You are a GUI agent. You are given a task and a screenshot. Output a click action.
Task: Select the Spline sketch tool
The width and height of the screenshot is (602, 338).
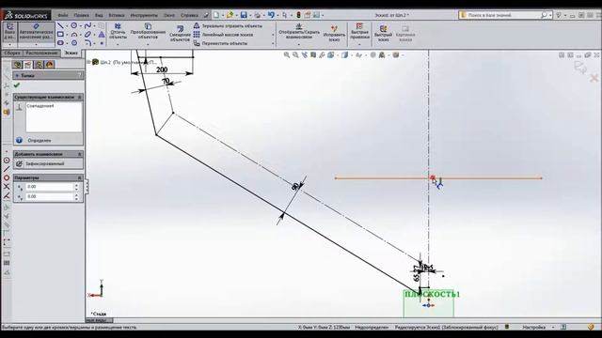coord(87,25)
